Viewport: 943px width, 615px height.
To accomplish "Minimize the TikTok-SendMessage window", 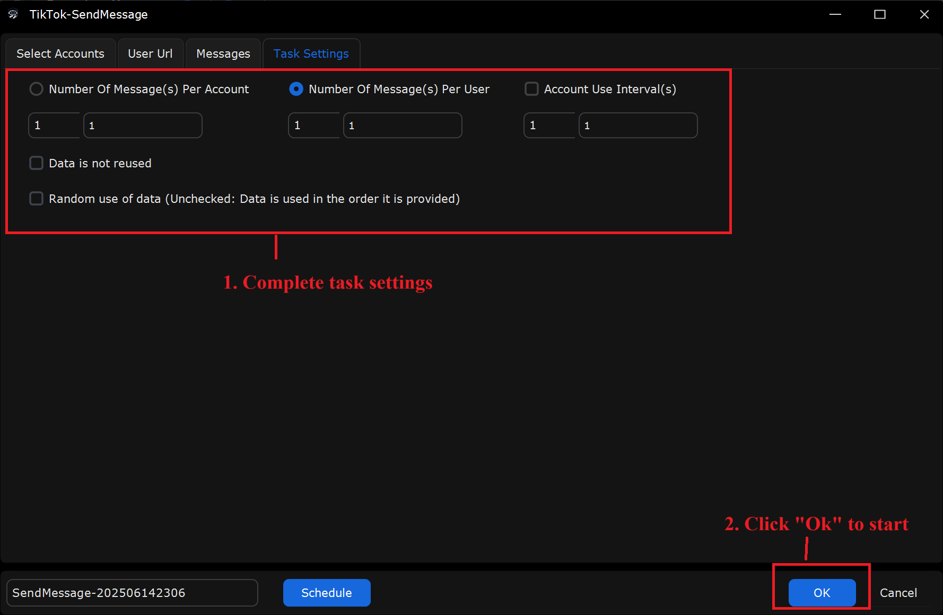I will click(835, 14).
